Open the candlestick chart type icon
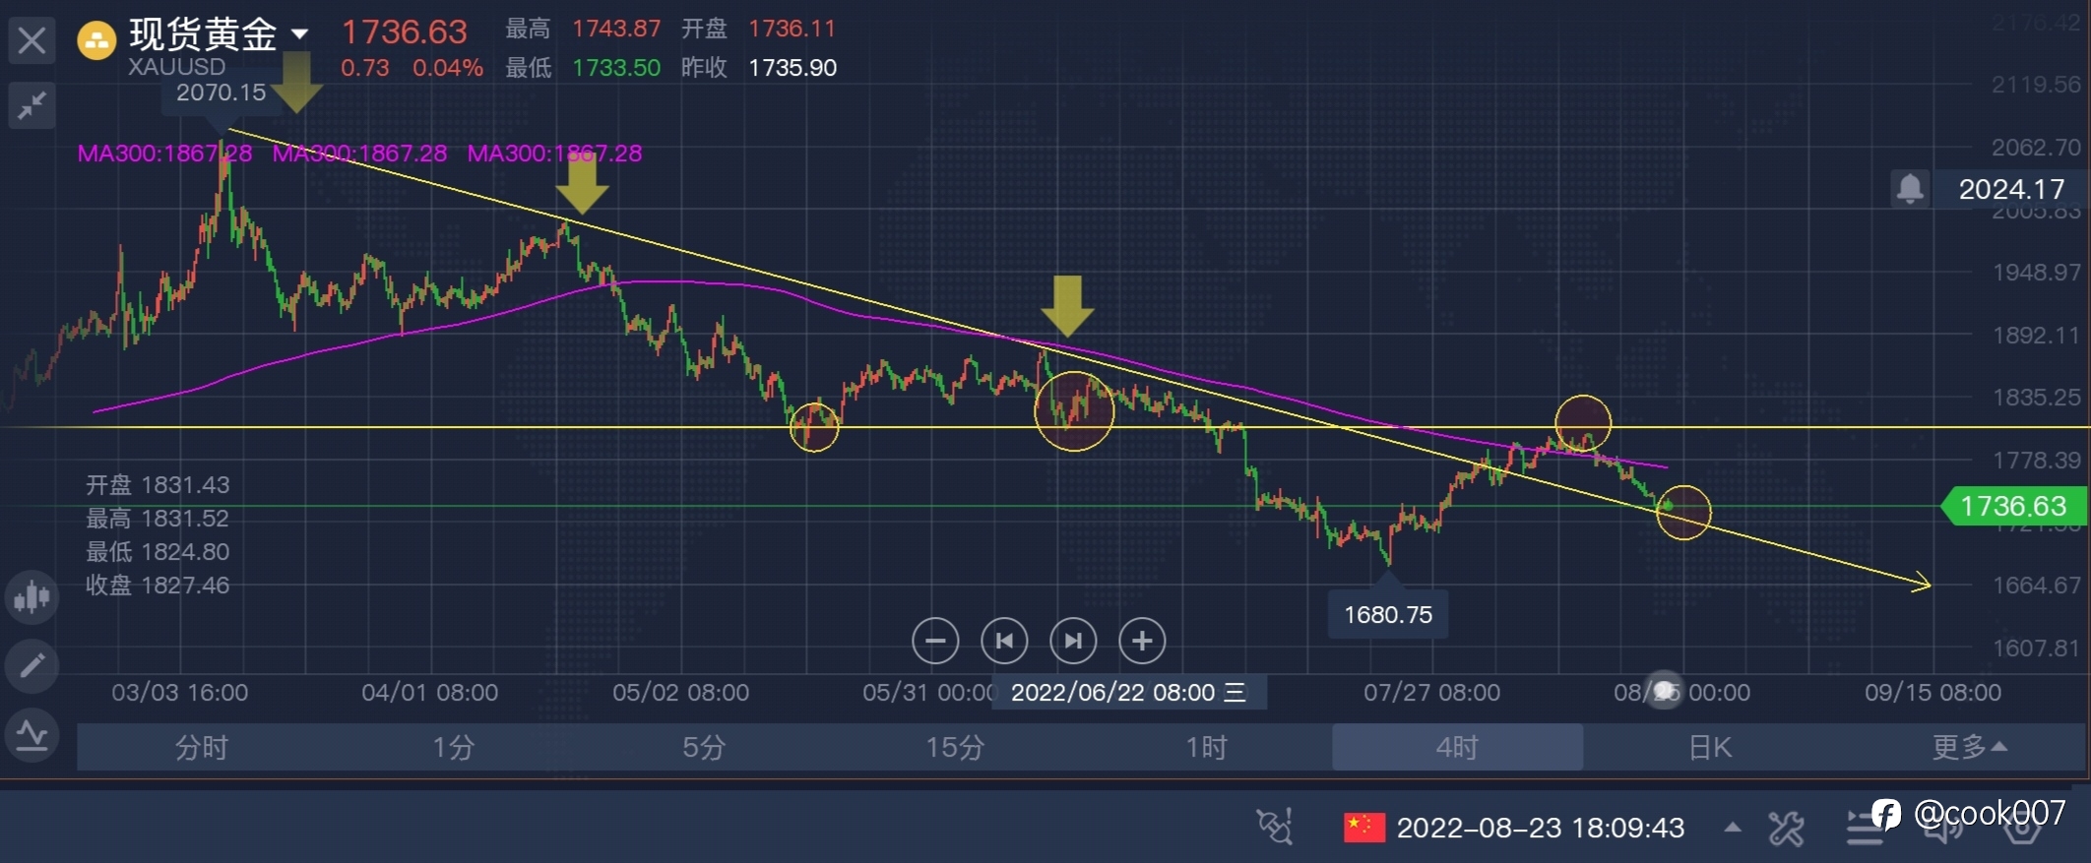The image size is (2091, 863). point(32,596)
